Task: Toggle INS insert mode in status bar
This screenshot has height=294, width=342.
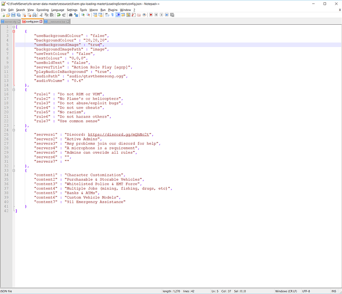Action: coord(334,291)
